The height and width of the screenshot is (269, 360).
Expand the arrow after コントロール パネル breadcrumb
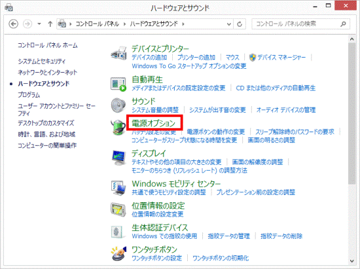click(x=124, y=24)
